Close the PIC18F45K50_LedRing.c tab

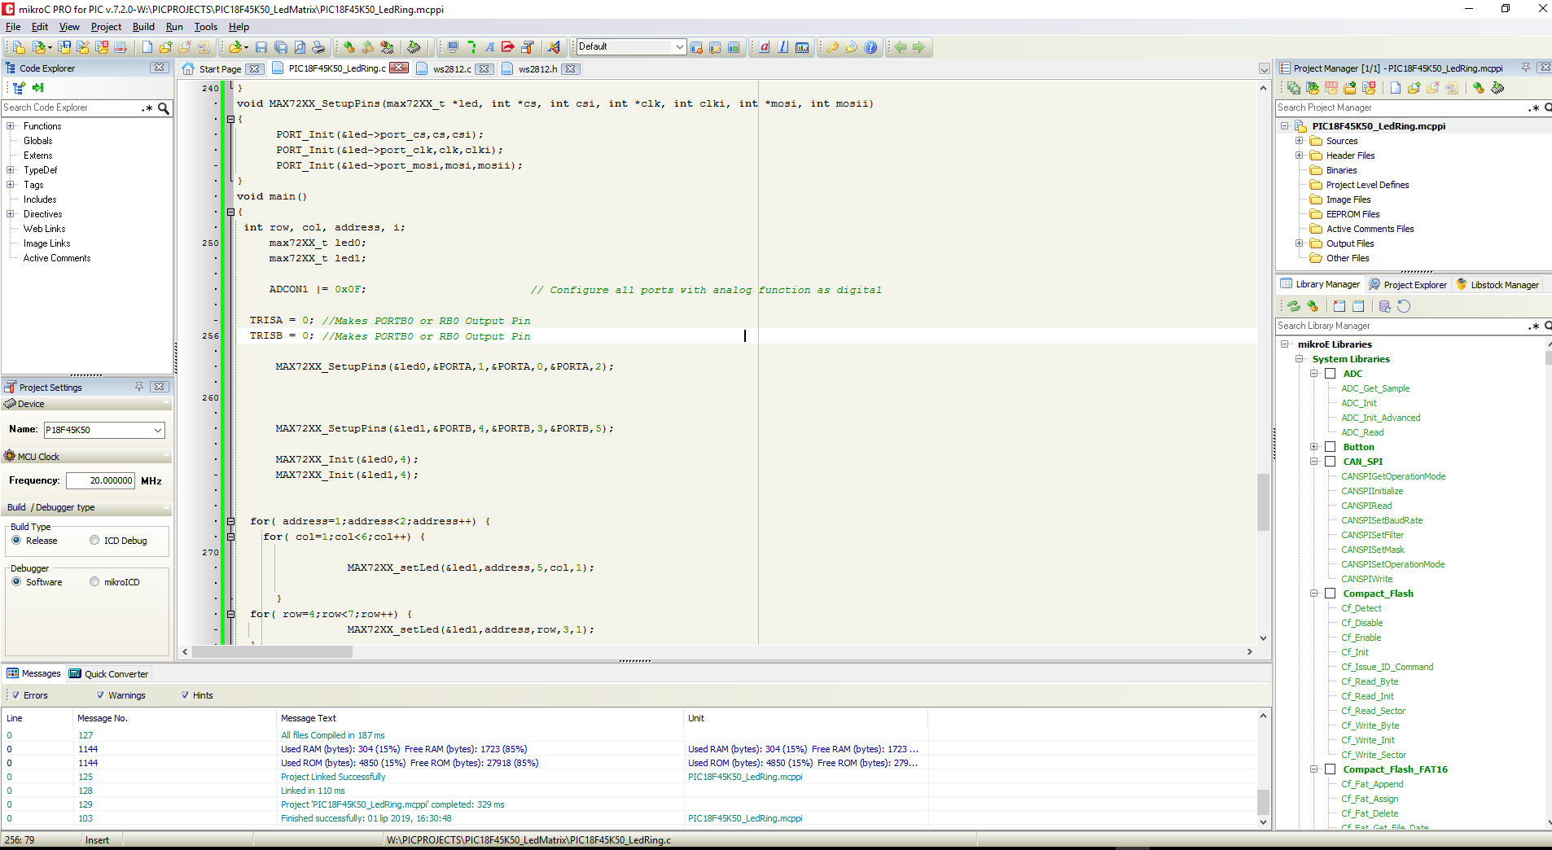(x=398, y=68)
